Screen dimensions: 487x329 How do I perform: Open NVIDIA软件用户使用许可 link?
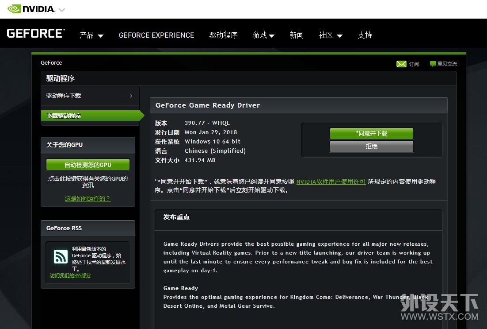pos(331,182)
